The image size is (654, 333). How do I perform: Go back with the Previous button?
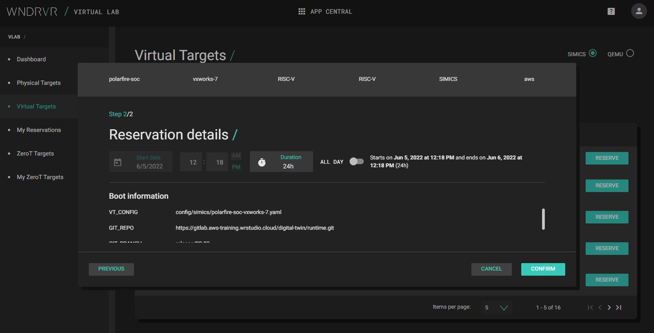pos(111,269)
